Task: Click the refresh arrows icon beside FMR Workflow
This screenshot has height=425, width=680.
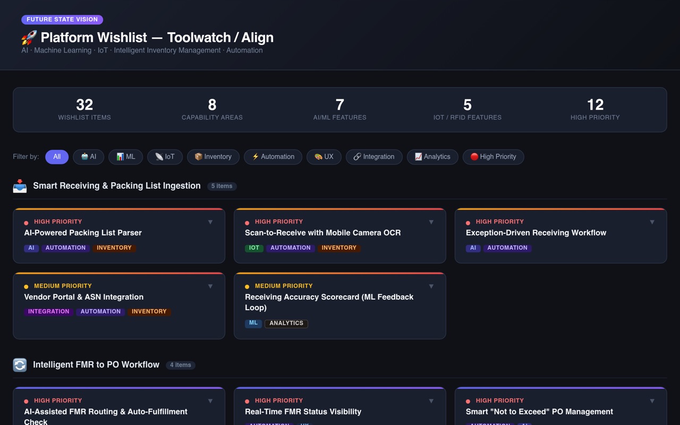Action: coord(20,365)
